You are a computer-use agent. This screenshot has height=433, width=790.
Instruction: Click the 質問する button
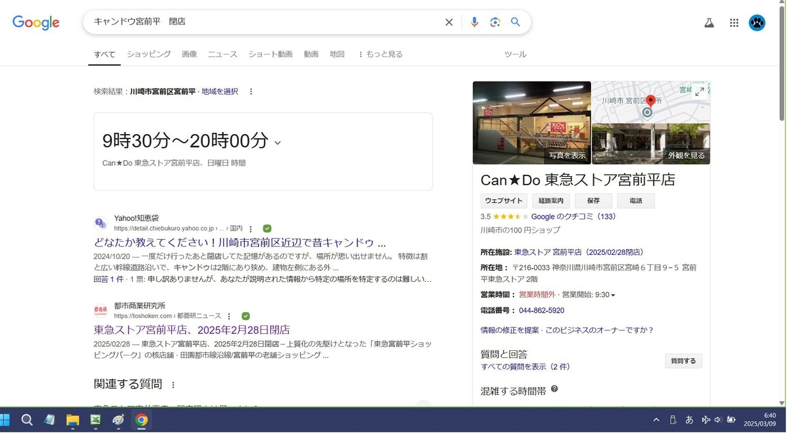click(x=683, y=361)
